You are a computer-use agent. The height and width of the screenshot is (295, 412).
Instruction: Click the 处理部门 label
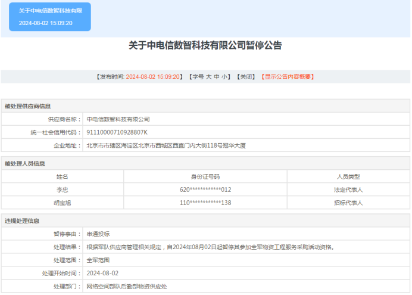click(67, 286)
